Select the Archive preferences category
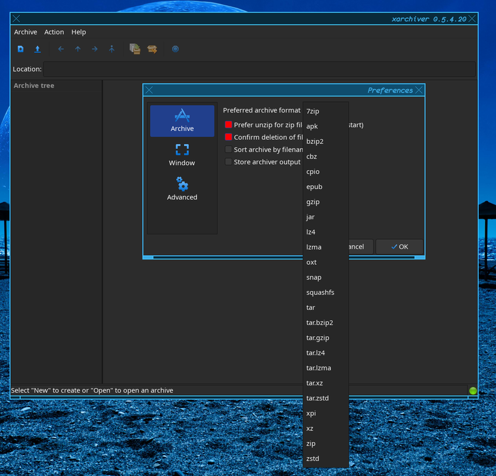This screenshot has width=496, height=476. 182,121
